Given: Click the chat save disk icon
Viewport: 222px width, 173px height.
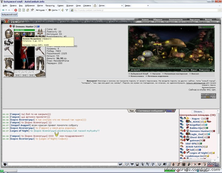Looking at the screenshot, I should pos(137,164).
